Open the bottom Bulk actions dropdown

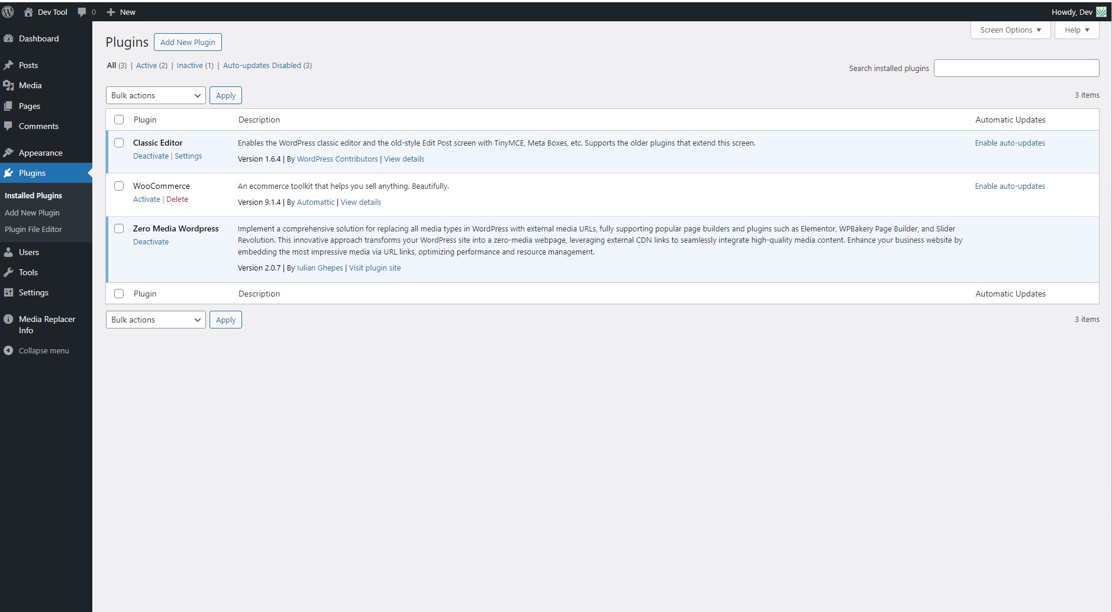(156, 320)
